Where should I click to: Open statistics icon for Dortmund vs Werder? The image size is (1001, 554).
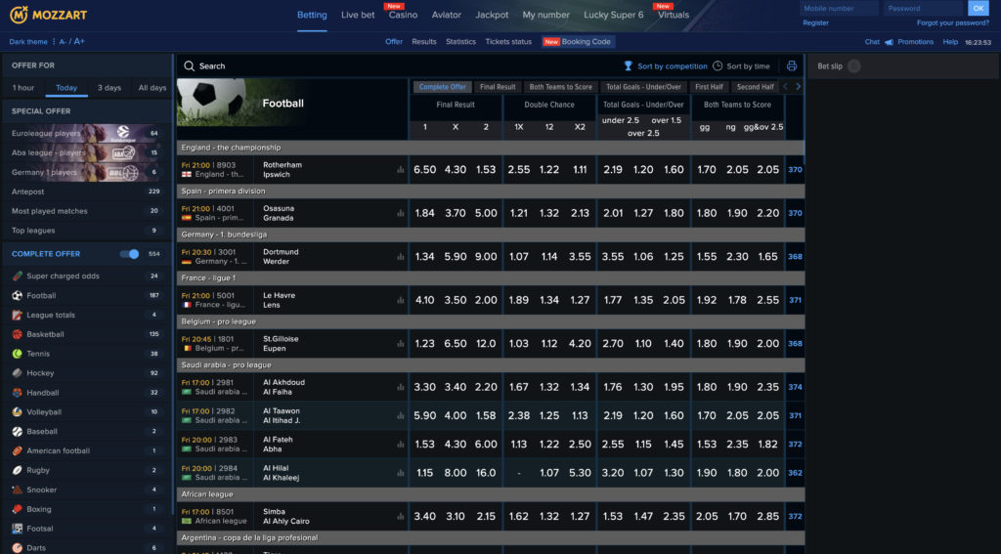pyautogui.click(x=401, y=257)
